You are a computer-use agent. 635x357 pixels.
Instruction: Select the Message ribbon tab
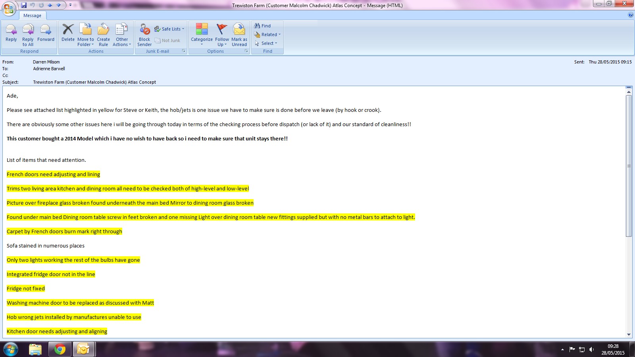coord(32,15)
